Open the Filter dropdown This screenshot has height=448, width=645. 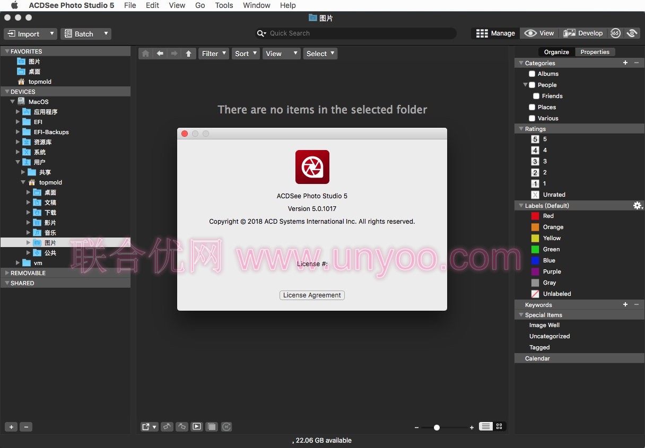(x=214, y=54)
